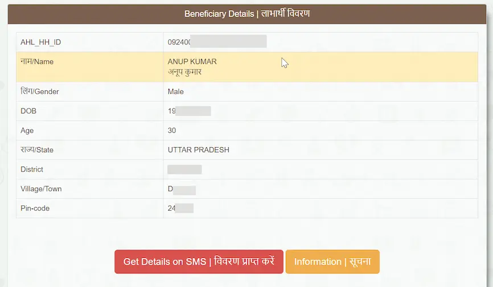This screenshot has width=493, height=287.
Task: Click the नाम/Name label cell
Action: (89, 67)
